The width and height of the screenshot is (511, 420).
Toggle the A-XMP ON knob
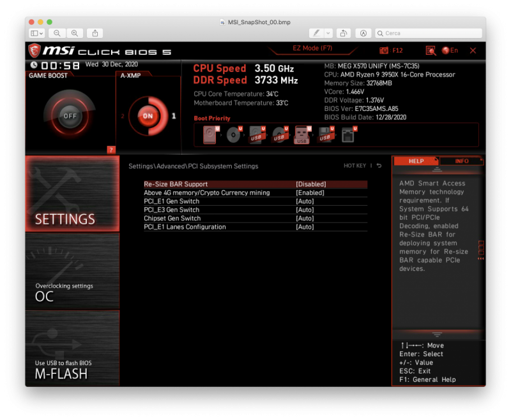pos(148,116)
